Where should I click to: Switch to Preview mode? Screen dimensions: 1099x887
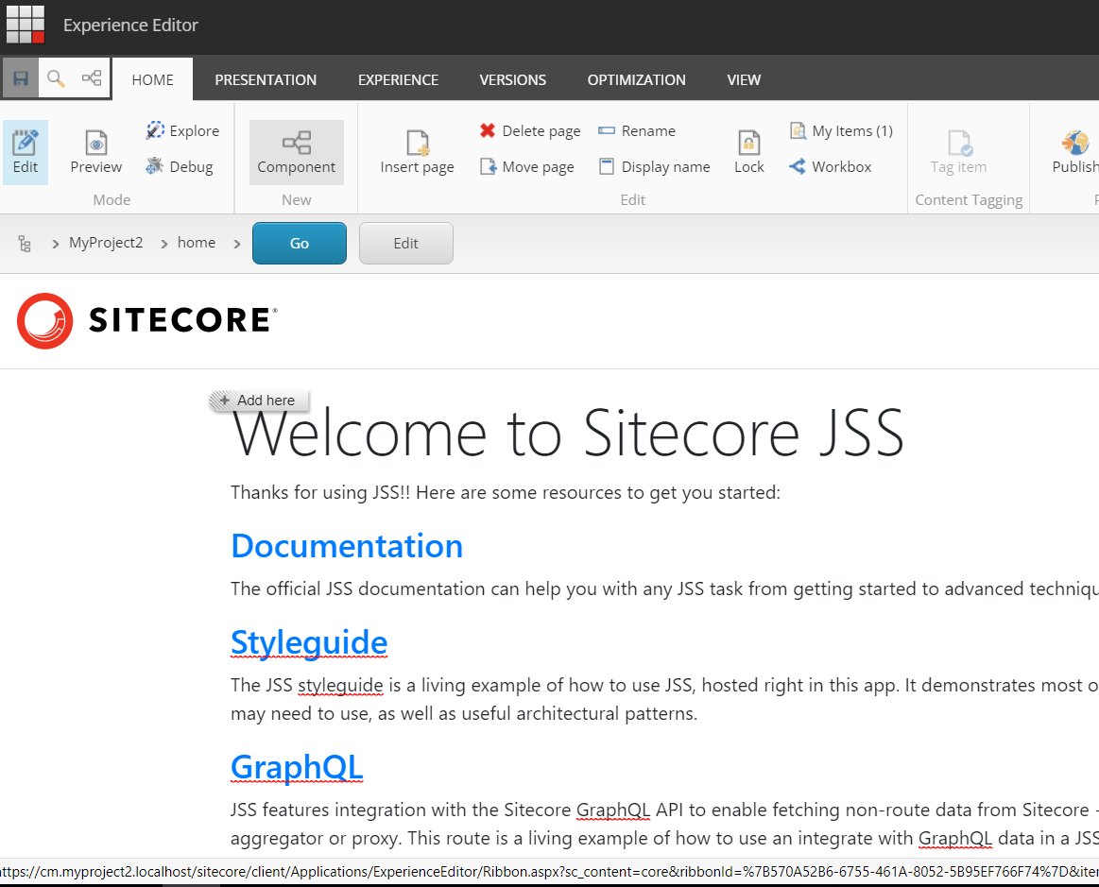[x=96, y=152]
